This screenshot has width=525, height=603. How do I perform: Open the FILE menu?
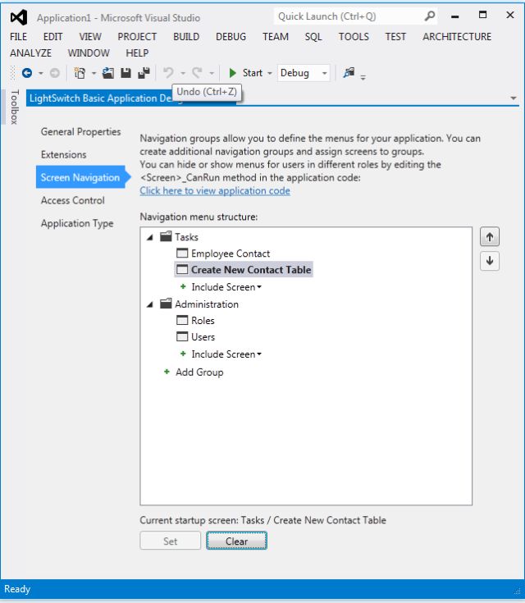tap(19, 37)
